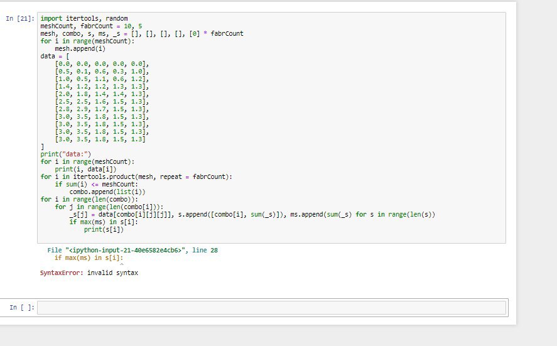Click the row '[0.5, 0.1, 0.6, 0.3, 1.0],'

pos(102,72)
